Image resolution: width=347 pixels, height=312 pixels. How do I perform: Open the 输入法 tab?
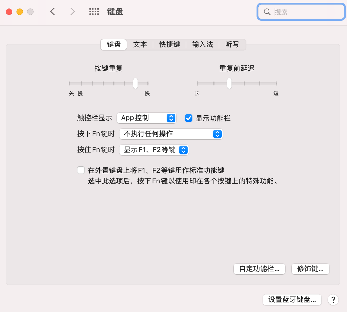(203, 44)
